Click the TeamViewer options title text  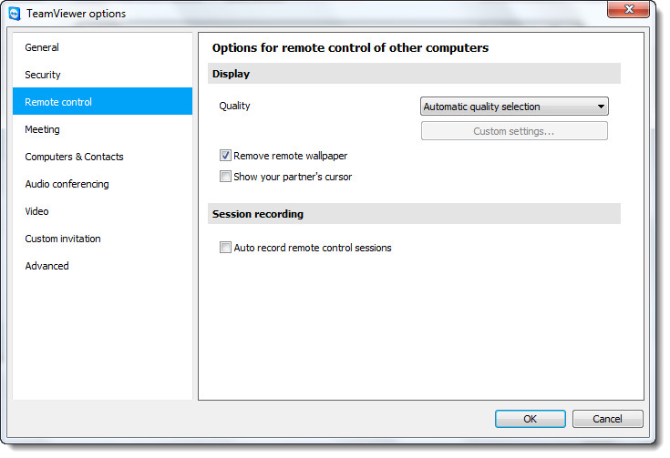coord(76,14)
